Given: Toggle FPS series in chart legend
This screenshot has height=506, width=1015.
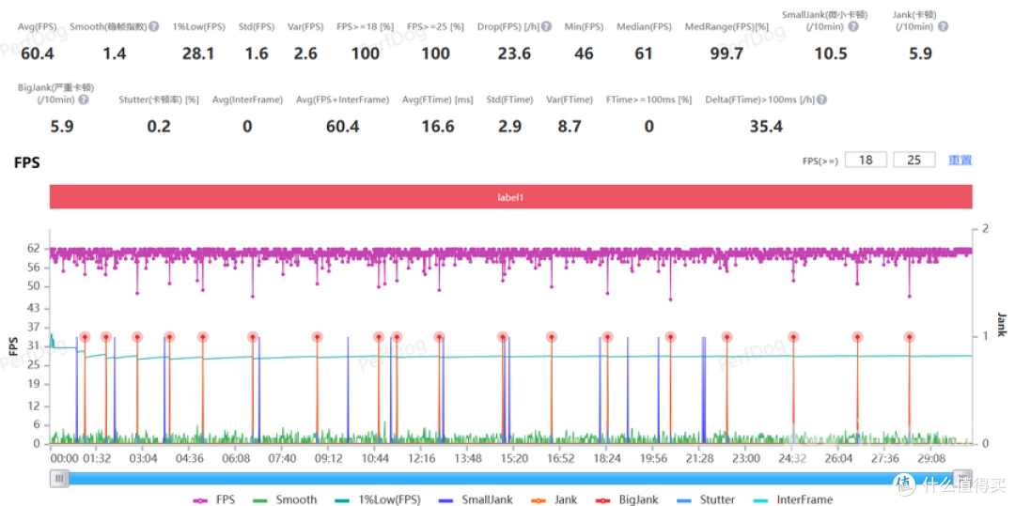Looking at the screenshot, I should click(214, 499).
